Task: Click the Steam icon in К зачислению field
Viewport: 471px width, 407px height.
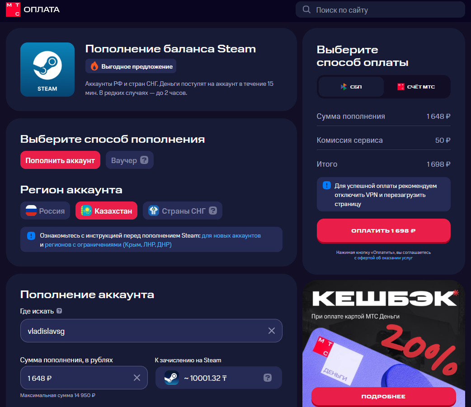Action: 171,378
